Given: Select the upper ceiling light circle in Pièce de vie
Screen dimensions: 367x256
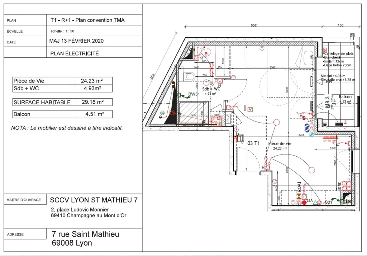Looking at the screenshot, I should 277,122.
